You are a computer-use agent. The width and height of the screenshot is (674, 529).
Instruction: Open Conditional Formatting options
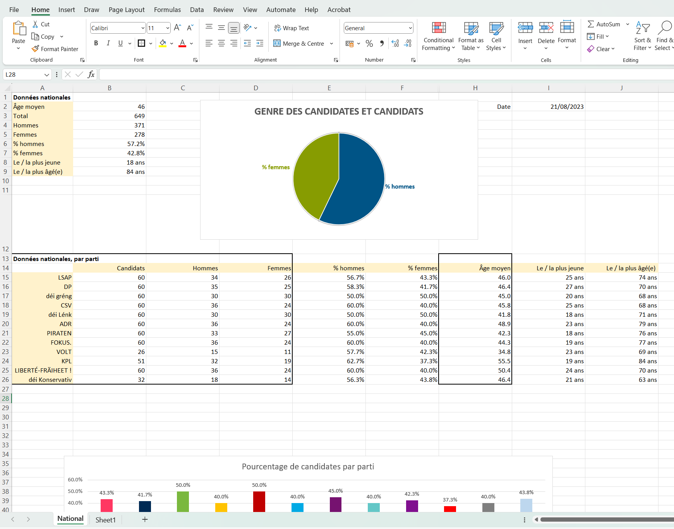[439, 36]
